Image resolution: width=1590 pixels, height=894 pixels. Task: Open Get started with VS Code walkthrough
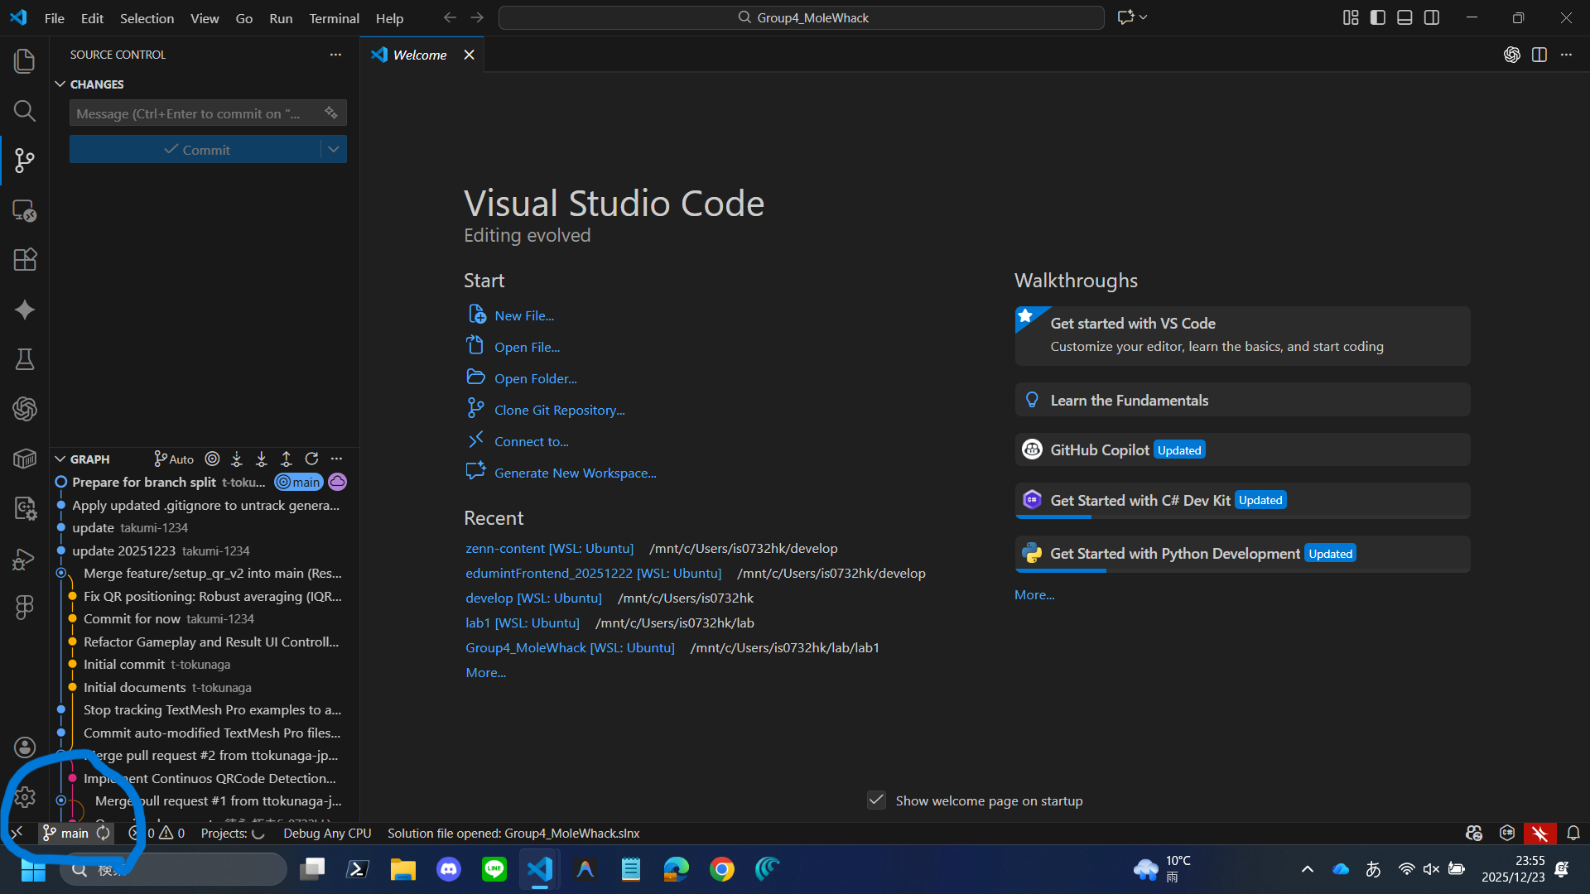point(1242,335)
